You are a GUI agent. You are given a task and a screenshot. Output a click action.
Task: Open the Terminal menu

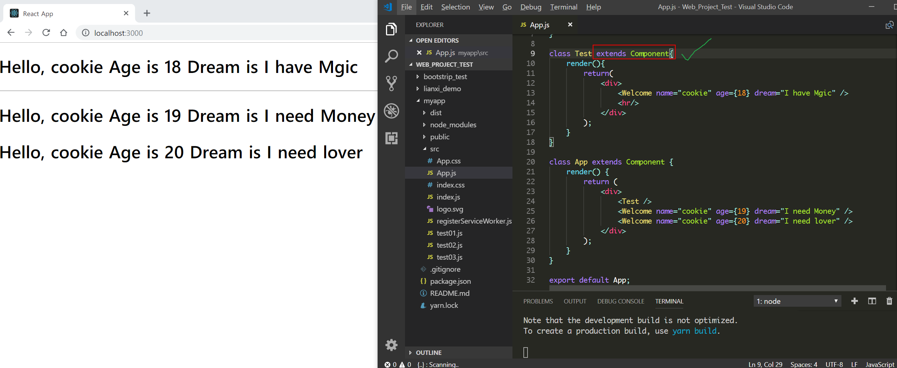[x=564, y=7]
